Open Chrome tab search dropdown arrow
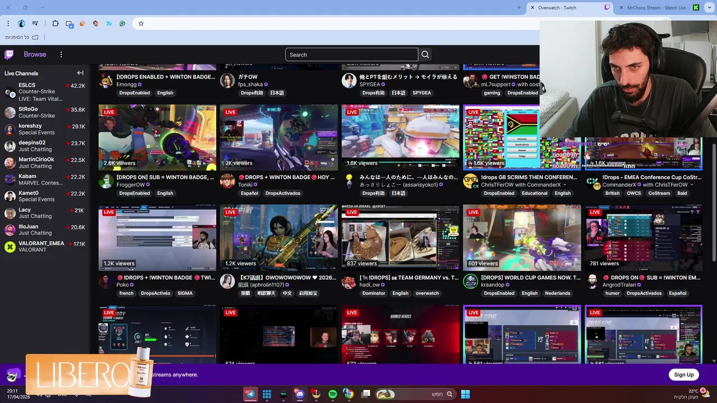Image resolution: width=717 pixels, height=403 pixels. 710,8
